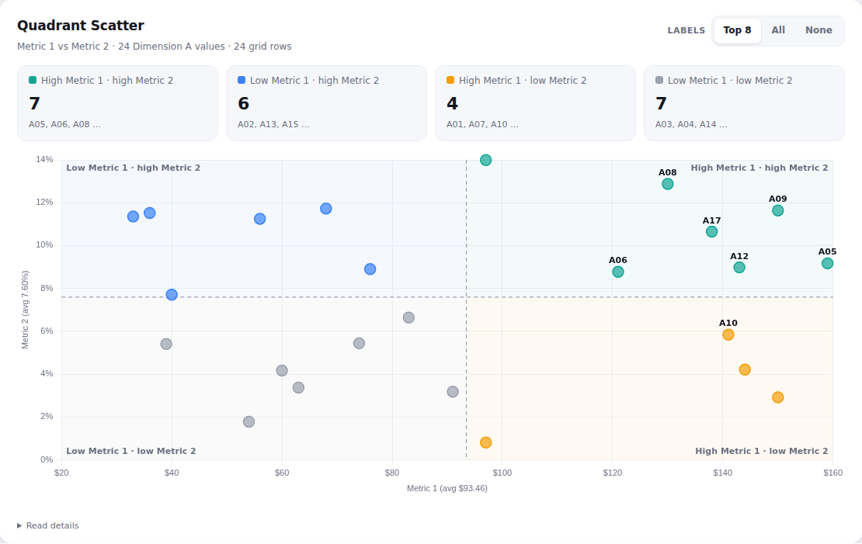This screenshot has height=544, width=862.
Task: Click the count 6 in blue quadrant card
Action: 243,103
